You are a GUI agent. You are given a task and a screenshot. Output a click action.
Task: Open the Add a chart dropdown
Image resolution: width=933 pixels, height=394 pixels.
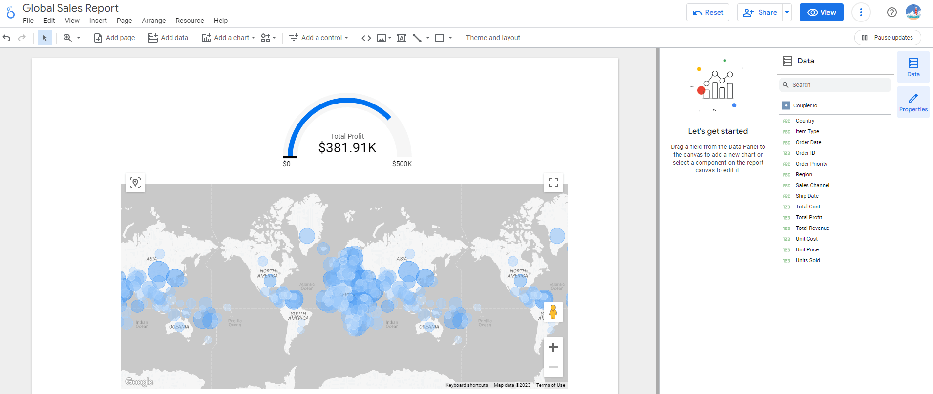click(229, 38)
